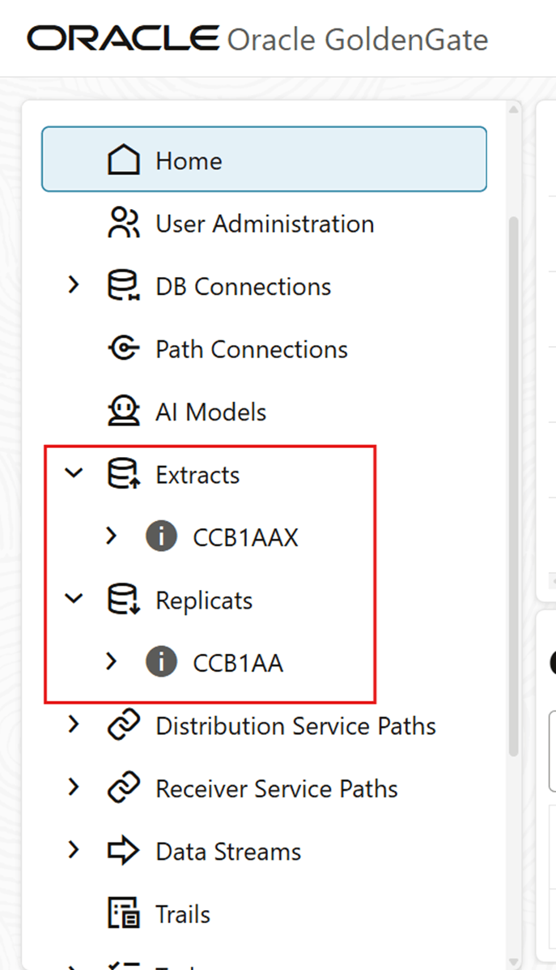Select the Extracts database-upload icon

(x=122, y=474)
